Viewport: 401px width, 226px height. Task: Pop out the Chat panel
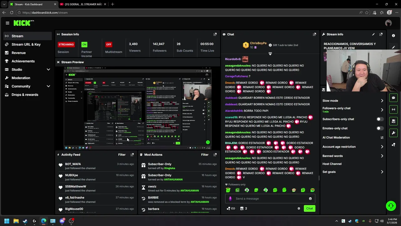pos(314,34)
